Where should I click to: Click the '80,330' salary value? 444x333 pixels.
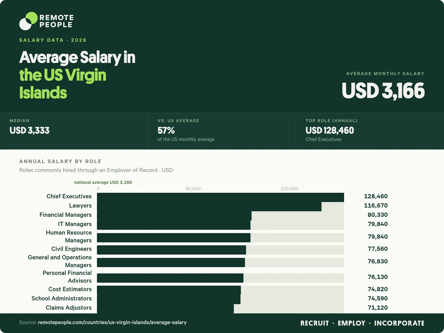coord(378,215)
